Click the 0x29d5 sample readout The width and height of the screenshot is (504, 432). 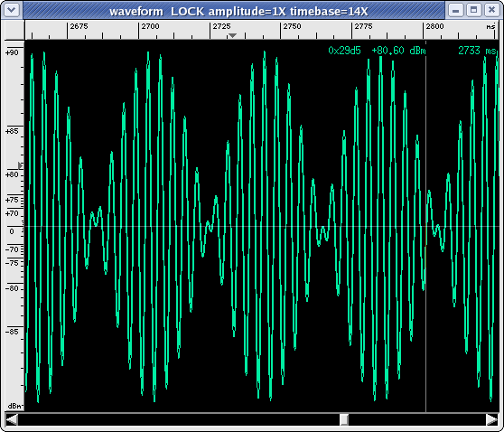(344, 51)
